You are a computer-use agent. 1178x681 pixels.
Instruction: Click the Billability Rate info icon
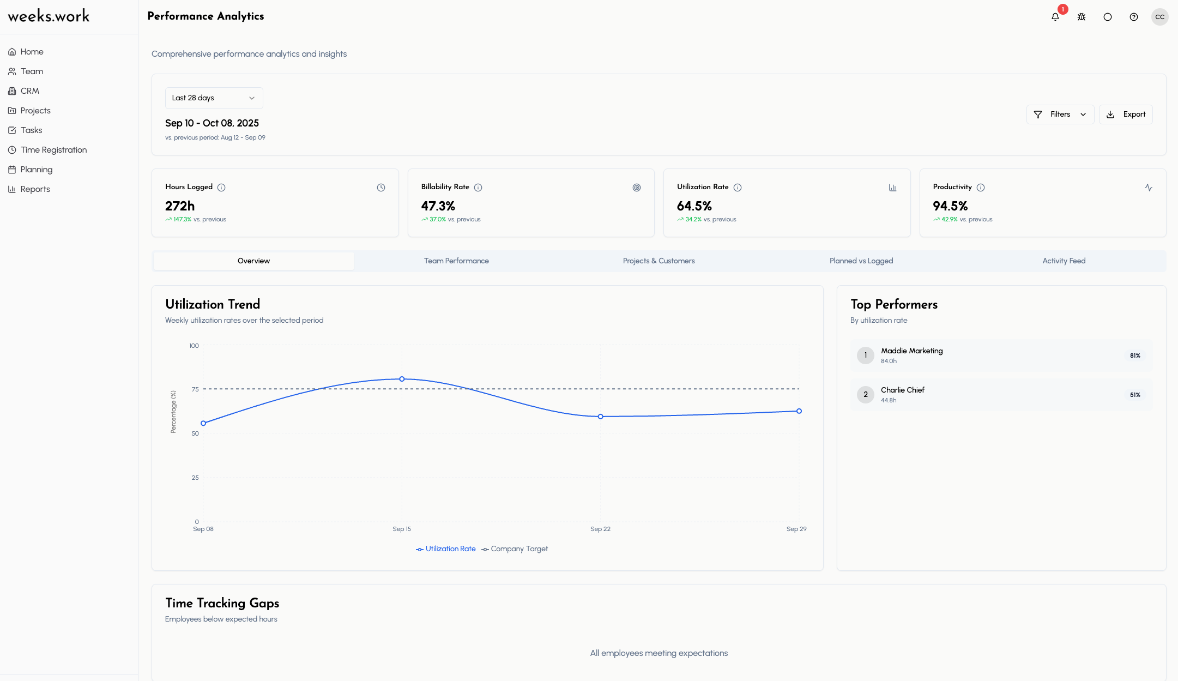pos(478,188)
